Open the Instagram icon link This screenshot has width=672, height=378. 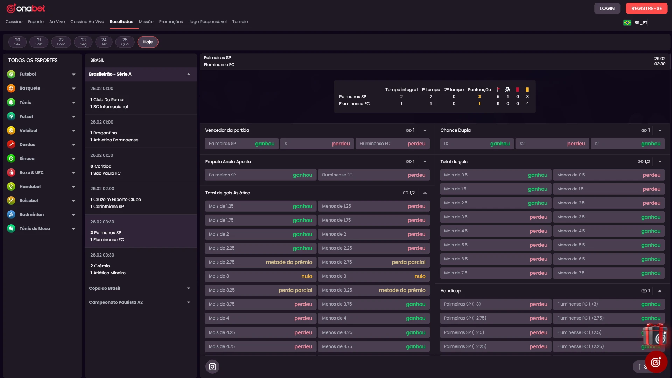[212, 366]
